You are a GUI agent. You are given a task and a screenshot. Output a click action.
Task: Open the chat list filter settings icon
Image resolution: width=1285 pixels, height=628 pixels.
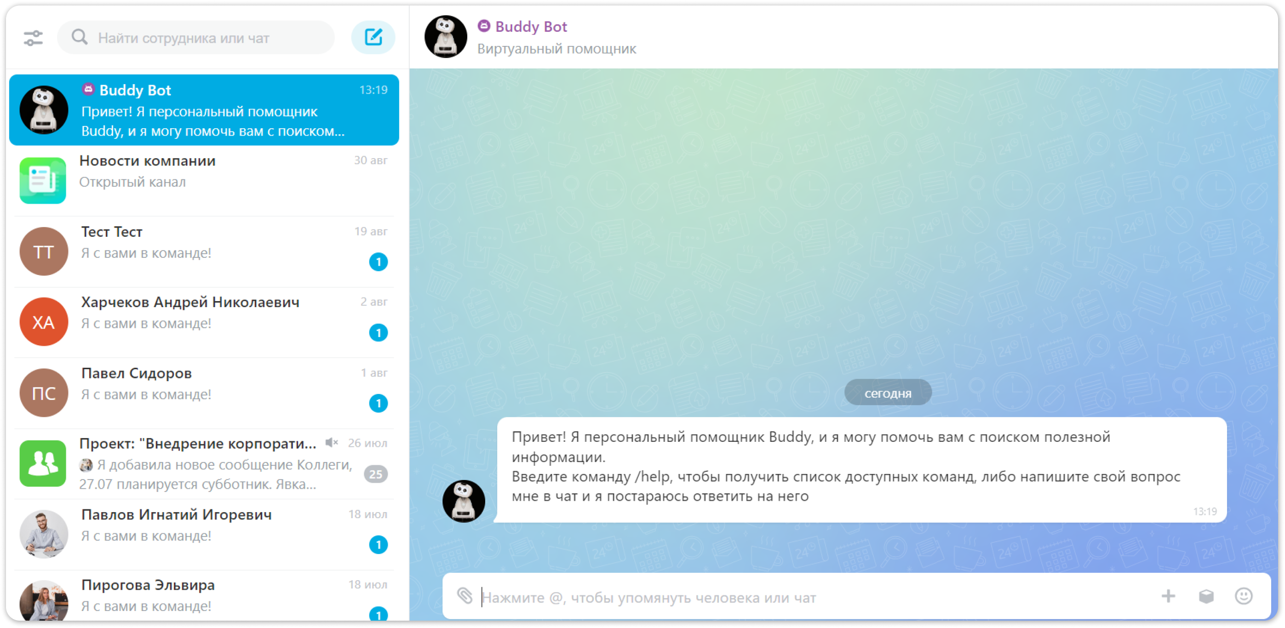pyautogui.click(x=34, y=38)
